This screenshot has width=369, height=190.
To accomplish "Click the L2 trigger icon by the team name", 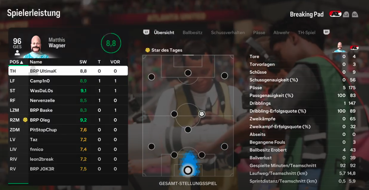I will coord(346,15).
